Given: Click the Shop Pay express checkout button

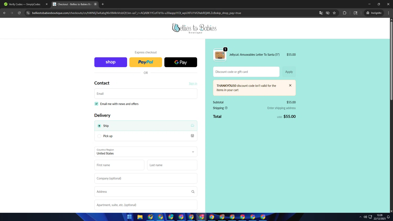Looking at the screenshot, I should pyautogui.click(x=111, y=62).
